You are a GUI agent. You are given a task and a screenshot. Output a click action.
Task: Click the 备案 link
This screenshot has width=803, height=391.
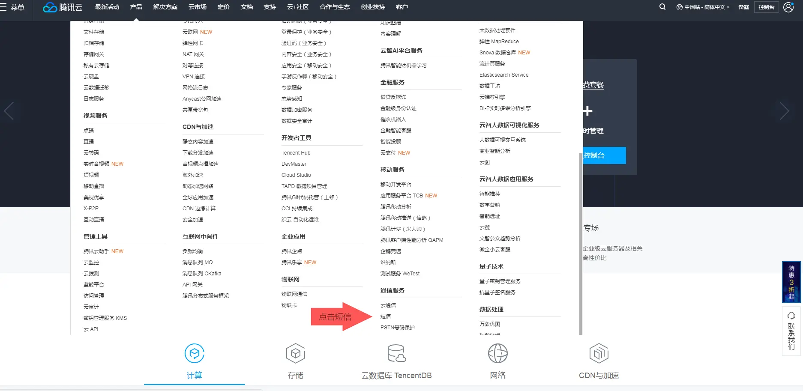point(744,7)
